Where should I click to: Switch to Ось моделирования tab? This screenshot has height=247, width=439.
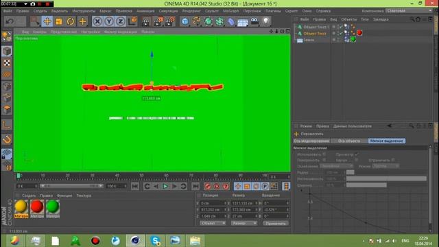[311, 141]
